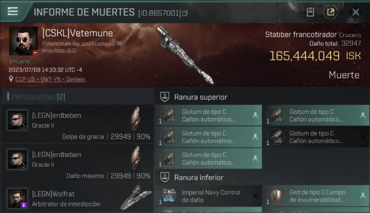
Task: Click the Imperial Navy Control de daño module
Action: [208, 196]
